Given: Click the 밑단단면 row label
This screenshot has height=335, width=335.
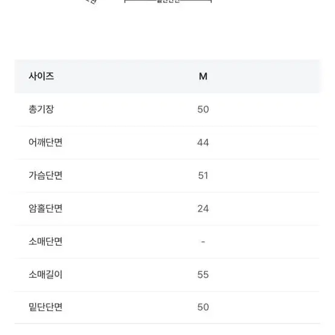Looking at the screenshot, I should click(x=45, y=307).
